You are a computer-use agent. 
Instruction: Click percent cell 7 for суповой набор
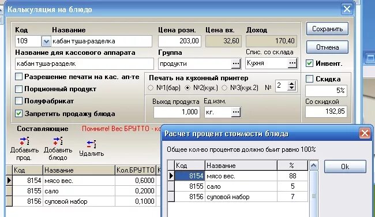click(x=292, y=197)
